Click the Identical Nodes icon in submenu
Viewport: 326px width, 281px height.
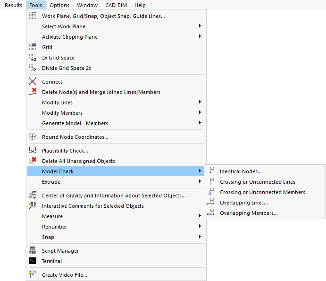(211, 171)
